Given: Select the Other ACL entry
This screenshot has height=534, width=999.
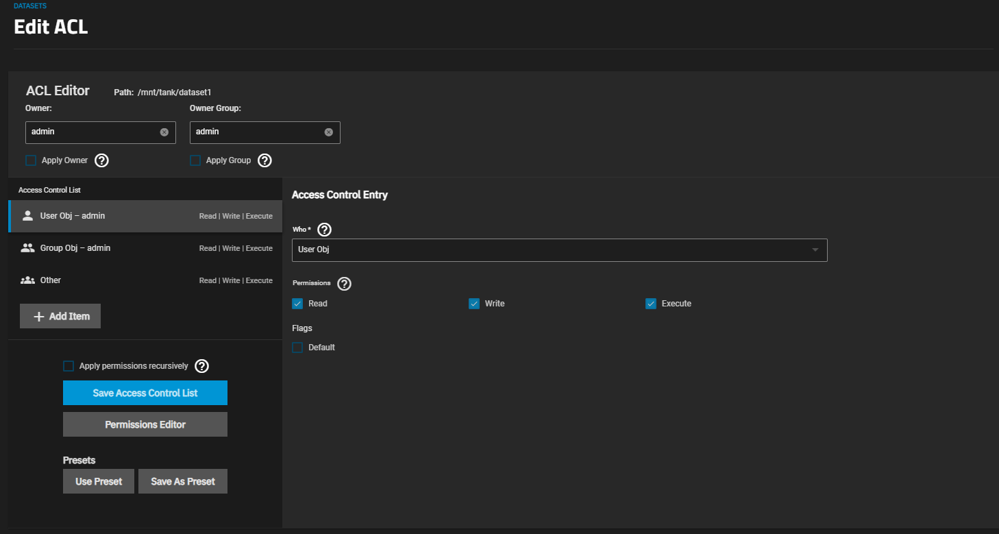Looking at the screenshot, I should point(145,280).
